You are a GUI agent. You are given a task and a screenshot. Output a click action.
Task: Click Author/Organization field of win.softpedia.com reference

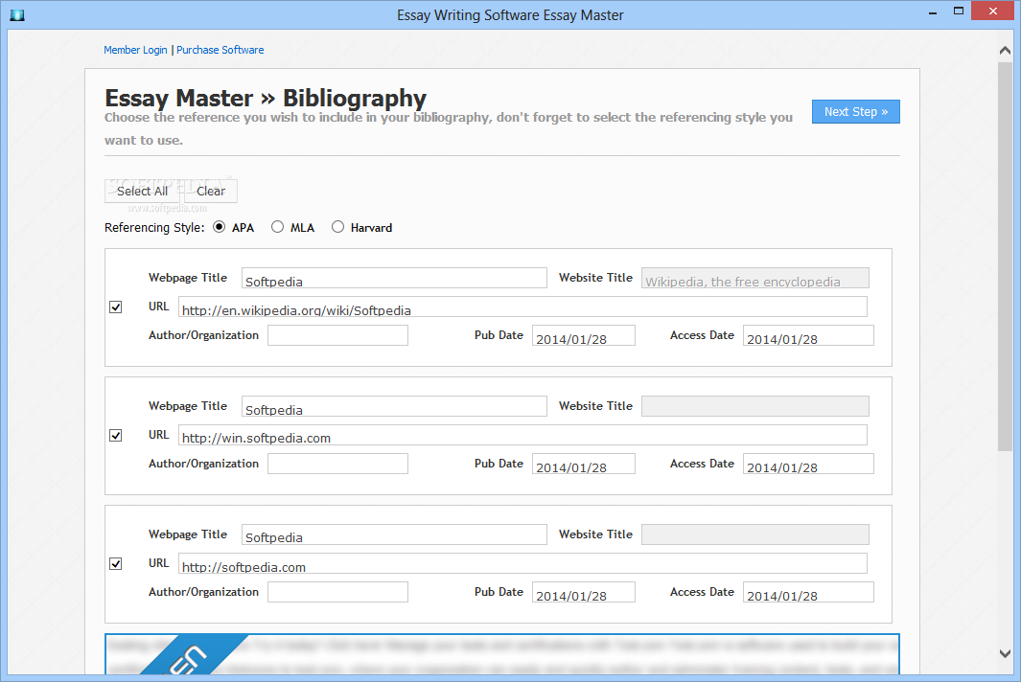(x=338, y=464)
